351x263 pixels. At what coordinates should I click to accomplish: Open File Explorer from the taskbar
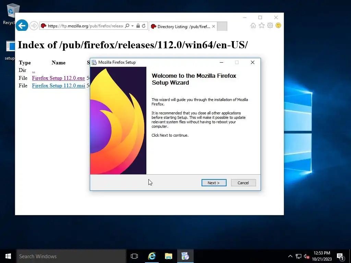pos(169,256)
